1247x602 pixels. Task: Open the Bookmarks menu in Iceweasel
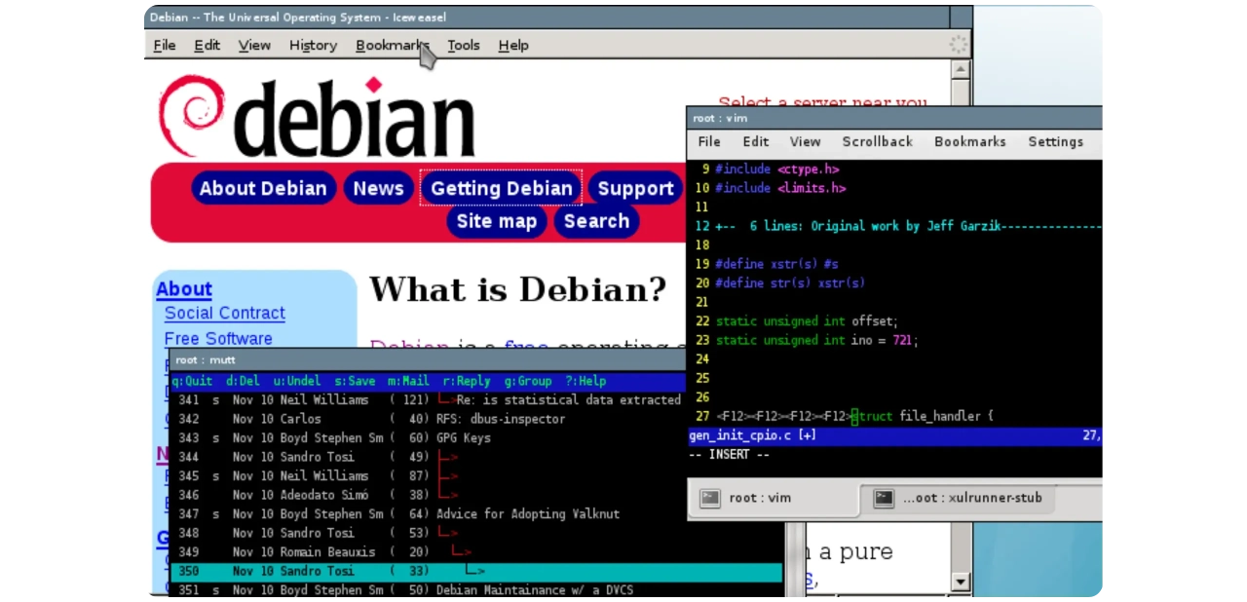[x=393, y=45]
